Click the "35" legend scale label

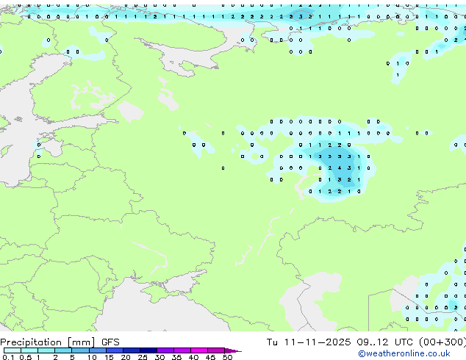pos(176,357)
